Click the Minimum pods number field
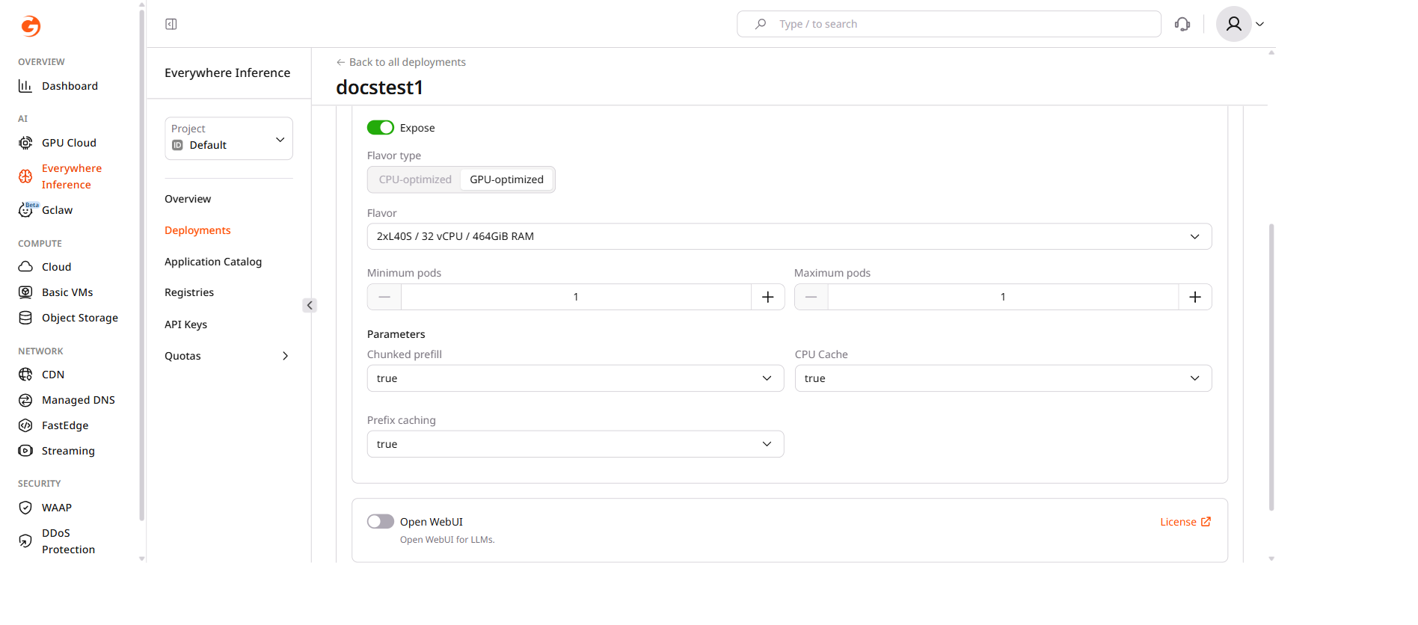 pos(576,297)
